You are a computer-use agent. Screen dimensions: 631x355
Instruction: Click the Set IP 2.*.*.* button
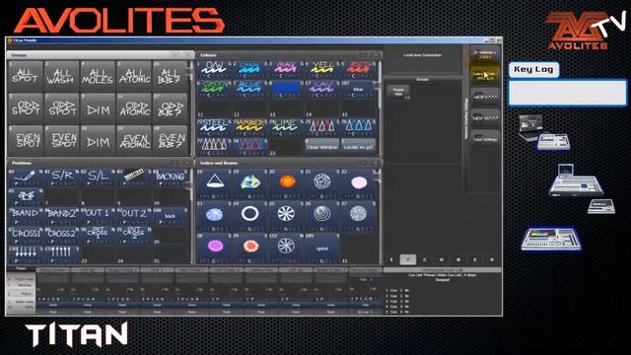485,97
